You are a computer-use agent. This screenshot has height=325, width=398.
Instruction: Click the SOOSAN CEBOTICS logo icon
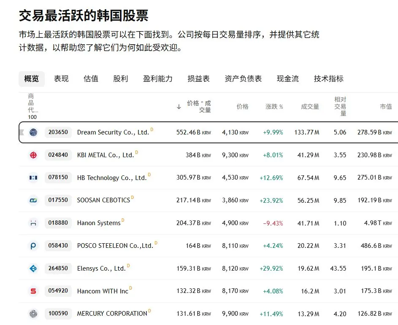(x=33, y=200)
